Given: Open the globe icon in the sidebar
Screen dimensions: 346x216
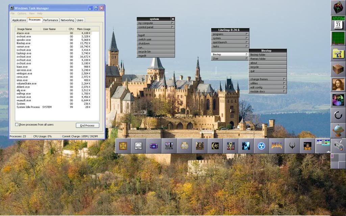Looking at the screenshot, I should tap(338, 131).
